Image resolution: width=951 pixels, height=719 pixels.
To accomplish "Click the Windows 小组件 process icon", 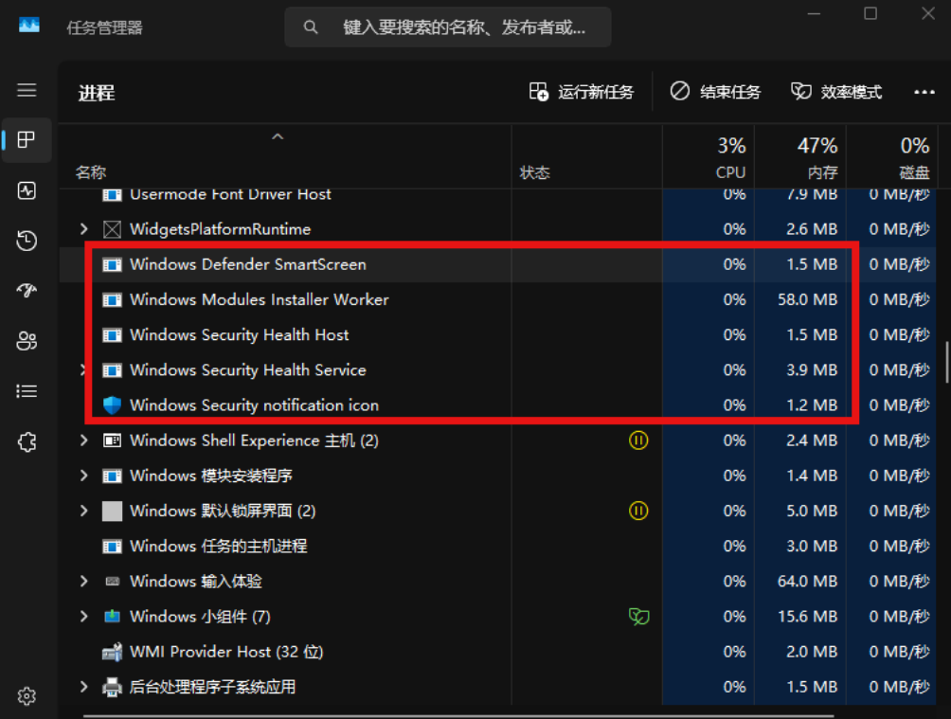I will [112, 617].
